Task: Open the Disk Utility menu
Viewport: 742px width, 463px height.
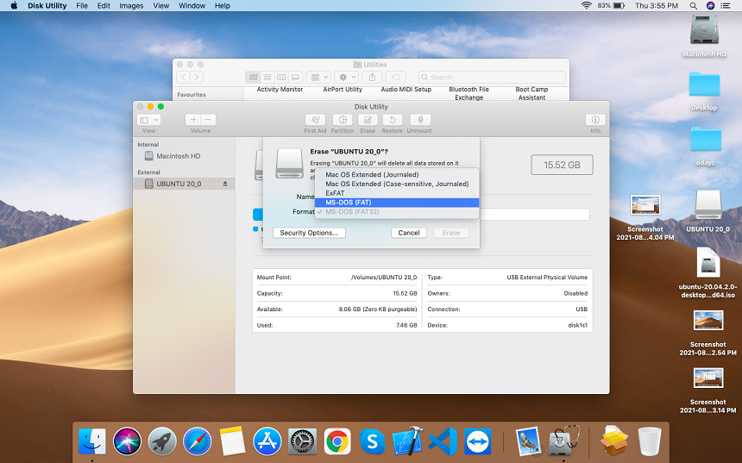Action: [47, 6]
